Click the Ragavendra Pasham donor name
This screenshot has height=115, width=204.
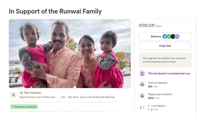coord(160,94)
